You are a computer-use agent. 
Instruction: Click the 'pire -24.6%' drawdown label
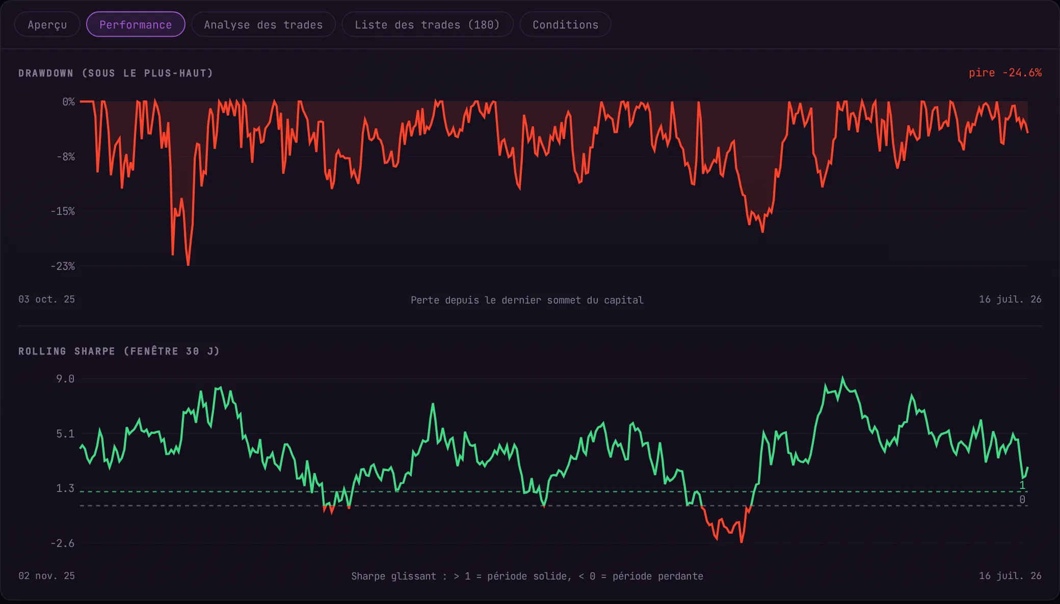1005,73
